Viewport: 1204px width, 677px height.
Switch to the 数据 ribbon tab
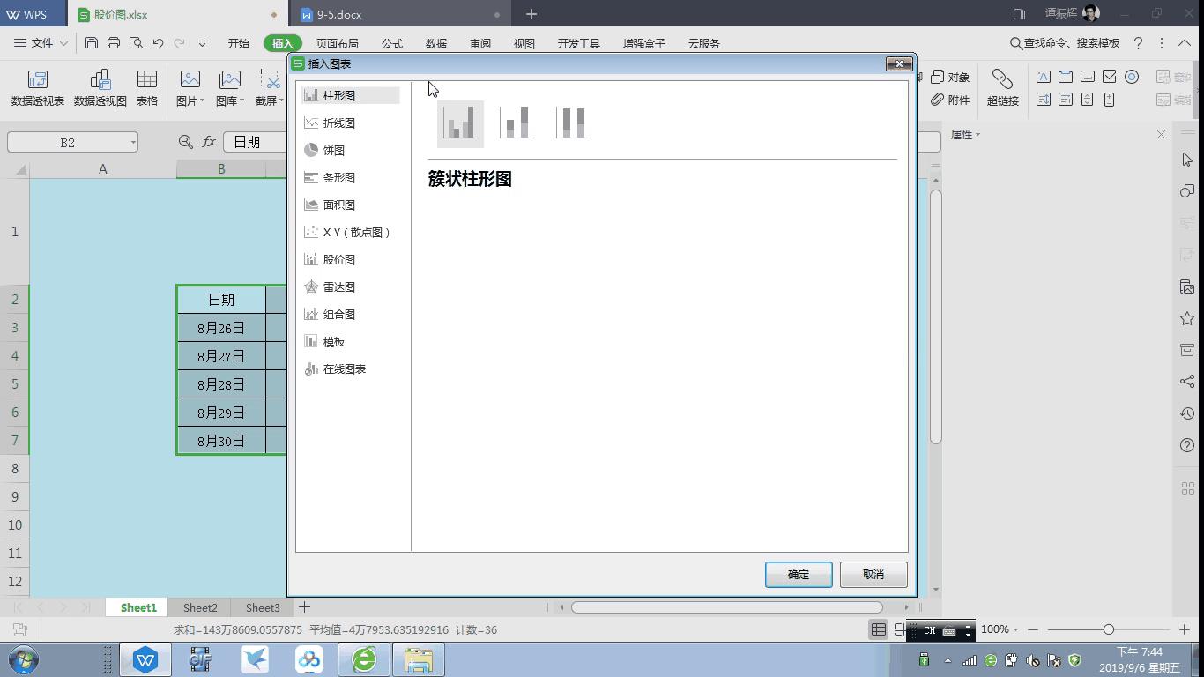[x=436, y=43]
